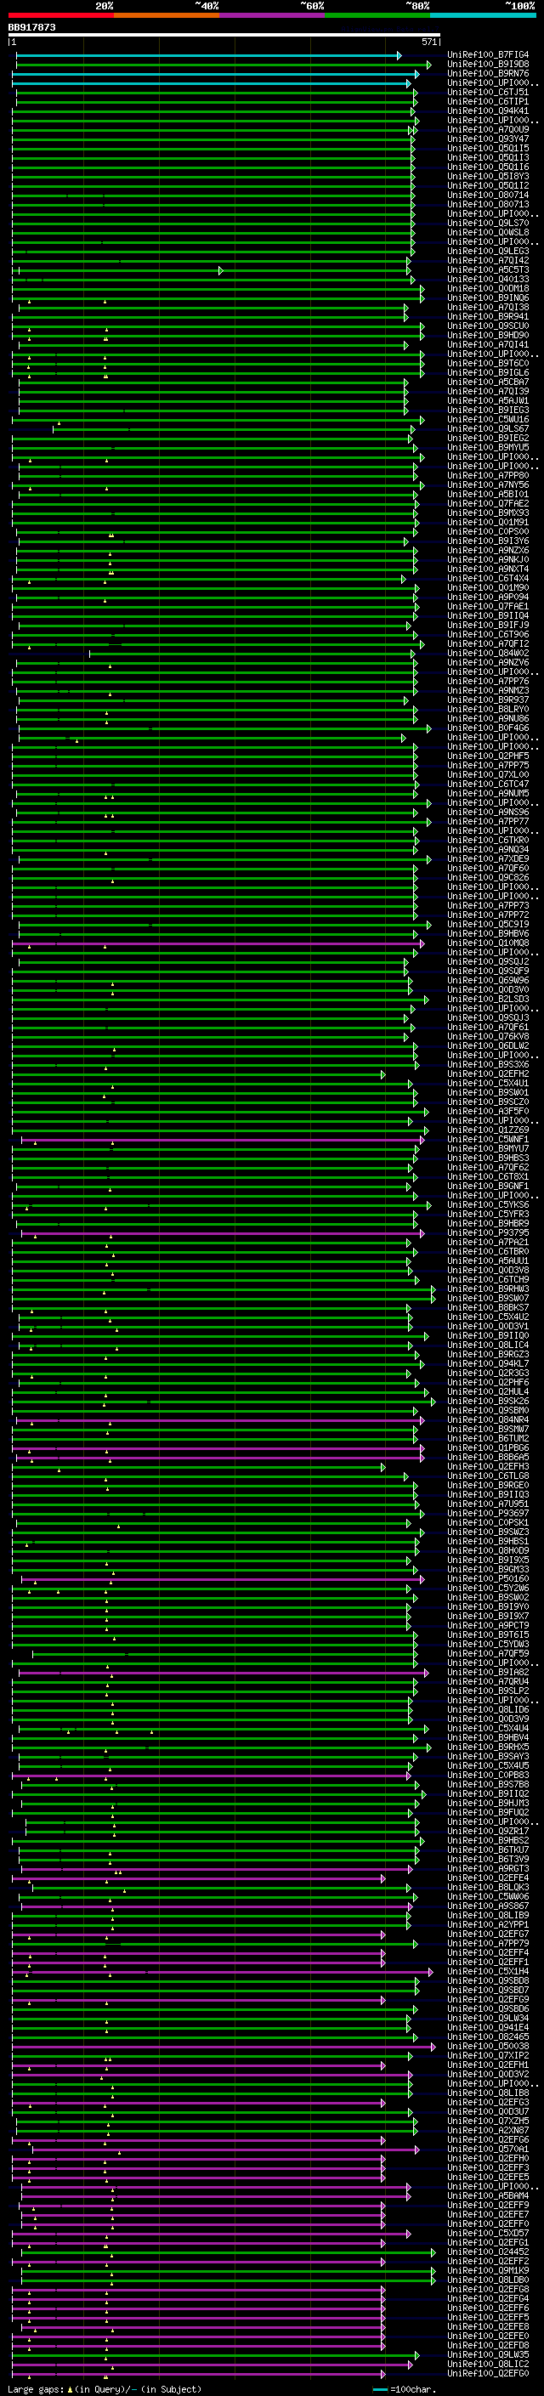Viewport: 544px width, 2396px height.
Task: Click the UniRef100_Q0DM18 label
Action: (488, 289)
